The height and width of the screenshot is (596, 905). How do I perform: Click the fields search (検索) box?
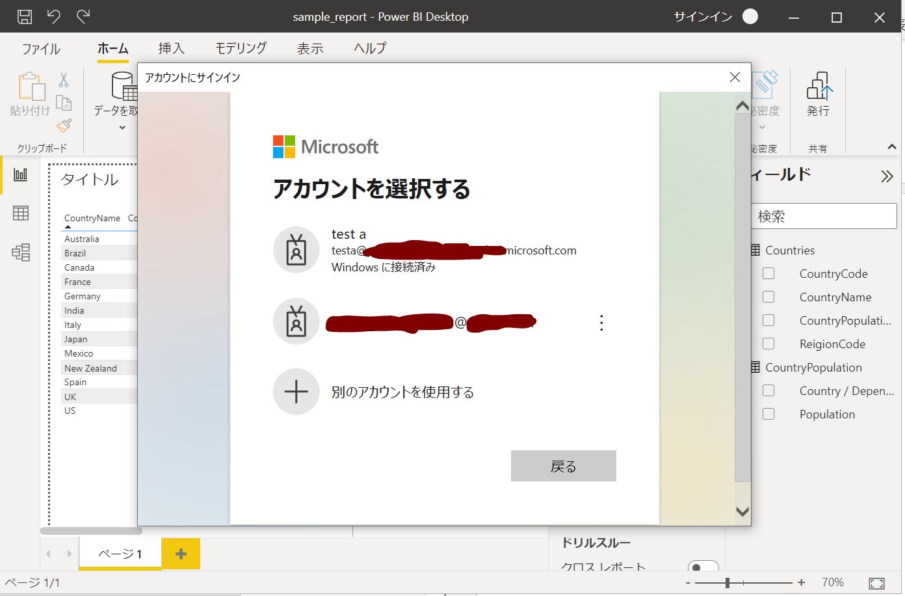pos(824,216)
